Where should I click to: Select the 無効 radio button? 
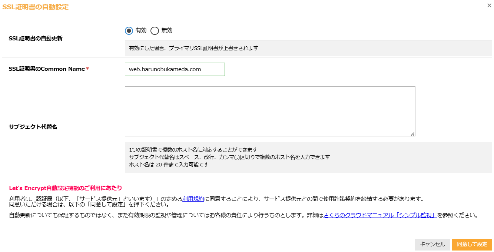coord(155,31)
